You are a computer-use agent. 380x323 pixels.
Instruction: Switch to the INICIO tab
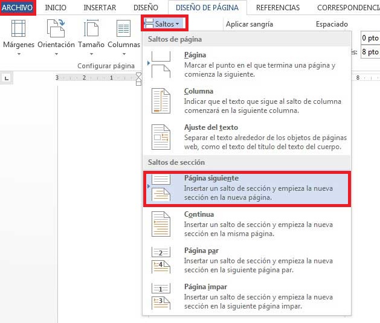pyautogui.click(x=56, y=7)
